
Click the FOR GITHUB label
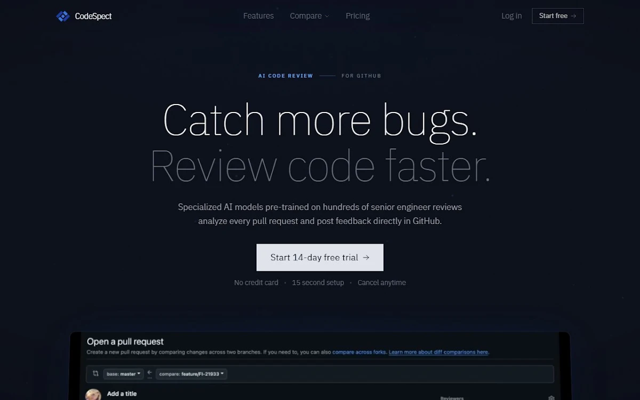361,76
